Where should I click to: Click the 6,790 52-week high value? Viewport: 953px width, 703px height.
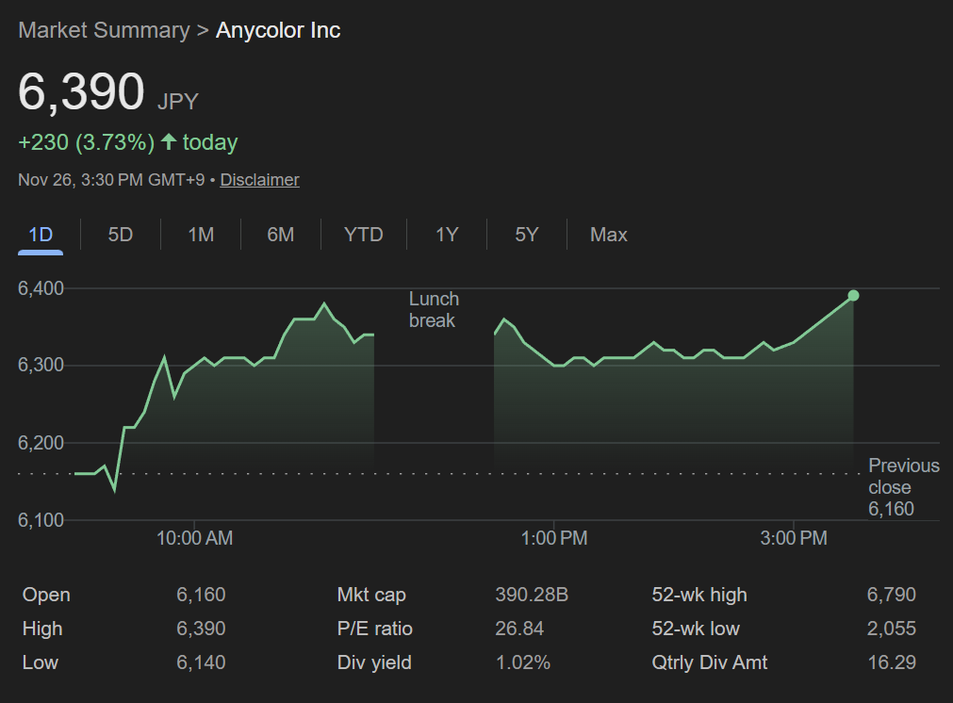[x=892, y=595]
